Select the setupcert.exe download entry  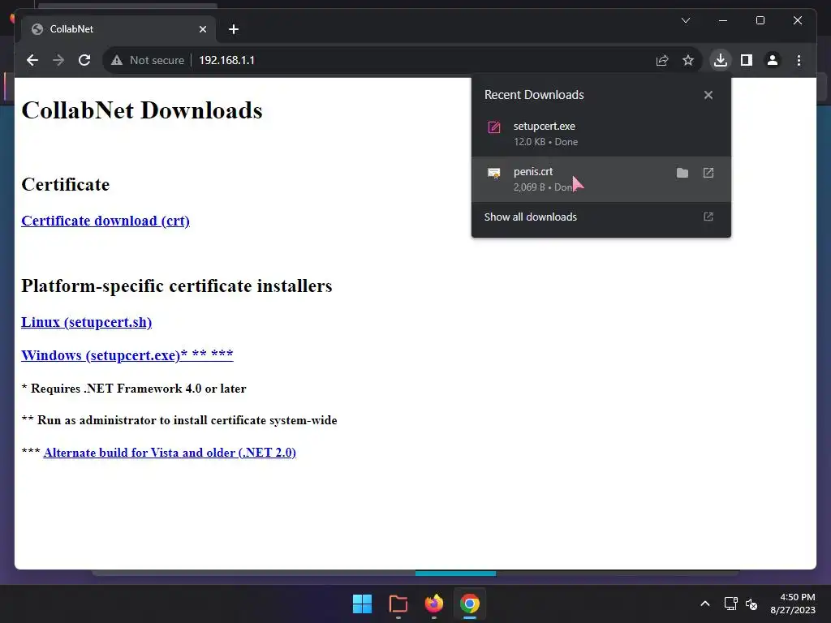pyautogui.click(x=601, y=134)
